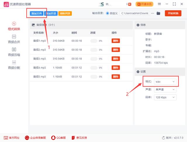Open 意见反馈 link

point(79,138)
